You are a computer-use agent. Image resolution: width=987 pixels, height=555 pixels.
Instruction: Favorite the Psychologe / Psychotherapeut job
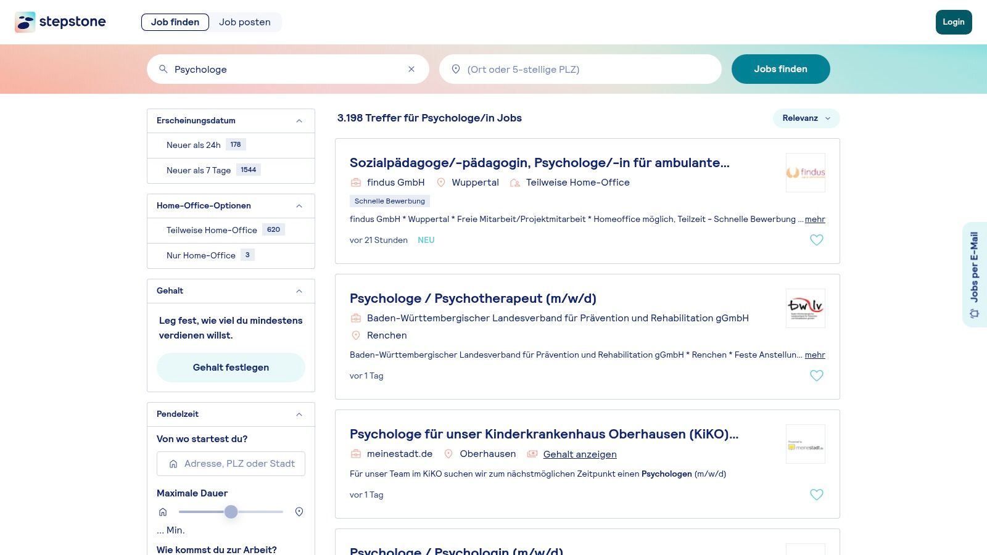tap(816, 376)
